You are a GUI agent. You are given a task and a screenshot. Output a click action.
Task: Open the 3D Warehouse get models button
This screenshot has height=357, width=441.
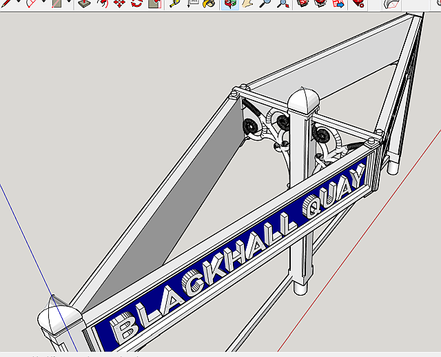(303, 3)
